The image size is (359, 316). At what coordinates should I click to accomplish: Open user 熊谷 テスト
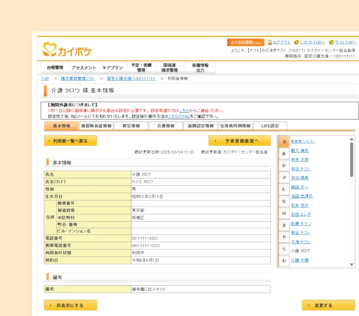tap(300, 233)
